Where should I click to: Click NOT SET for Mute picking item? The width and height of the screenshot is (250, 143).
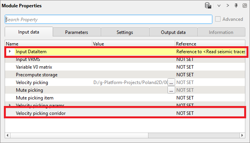click(185, 98)
